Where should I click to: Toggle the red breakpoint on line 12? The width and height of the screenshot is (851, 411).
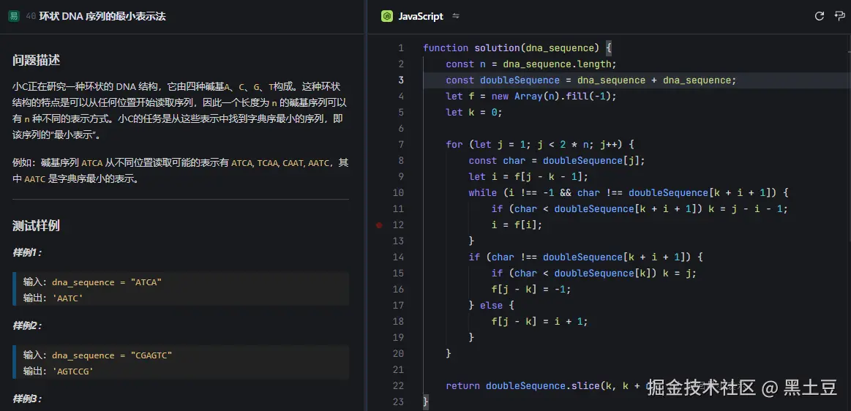tap(379, 225)
